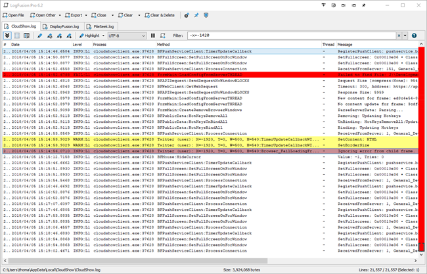427x274 pixels.
Task: Select the BFPublicData:HotKeysBindAll row
Action: click(x=210, y=127)
